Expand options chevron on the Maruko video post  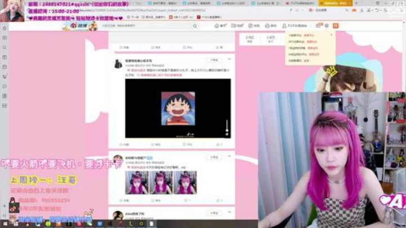click(x=229, y=59)
